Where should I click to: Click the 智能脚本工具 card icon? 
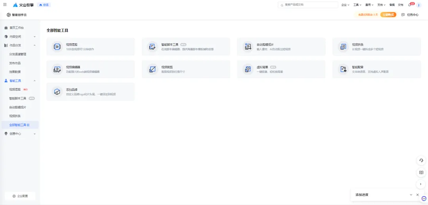coord(152,47)
